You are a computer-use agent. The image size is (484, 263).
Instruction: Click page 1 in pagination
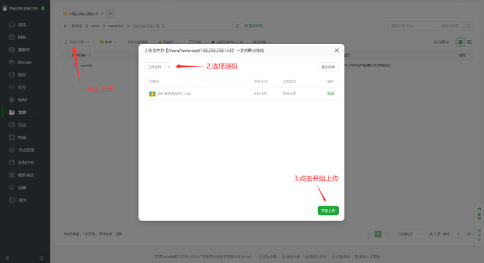(x=378, y=234)
